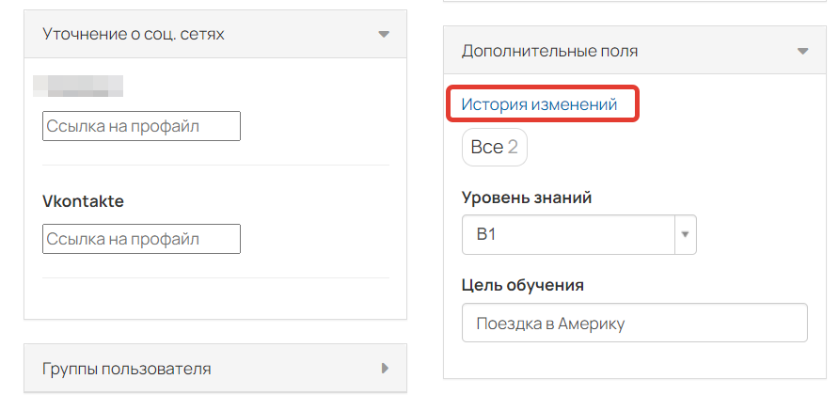
Task: Click the gray count "2" in filter
Action: (513, 147)
